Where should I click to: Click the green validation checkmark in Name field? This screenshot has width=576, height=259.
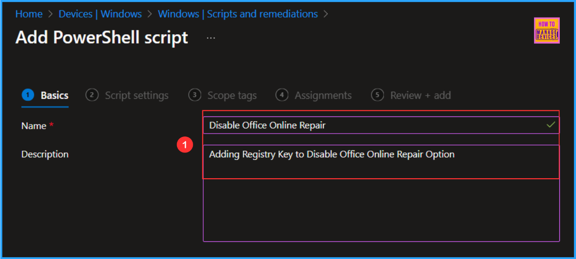551,125
